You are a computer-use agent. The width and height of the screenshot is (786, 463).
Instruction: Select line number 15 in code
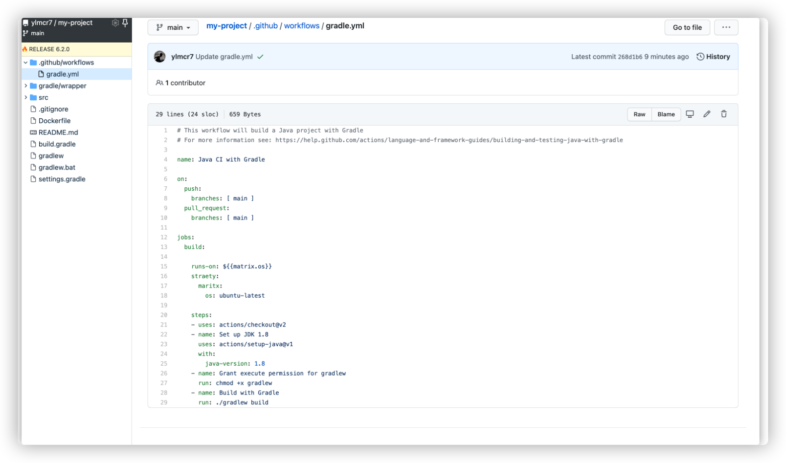pos(164,266)
